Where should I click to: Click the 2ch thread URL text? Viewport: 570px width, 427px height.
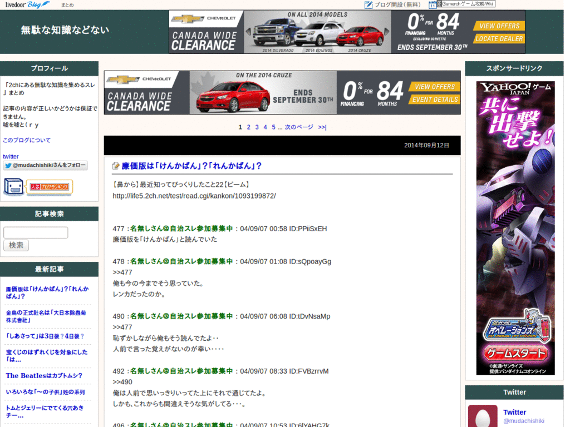tap(194, 196)
